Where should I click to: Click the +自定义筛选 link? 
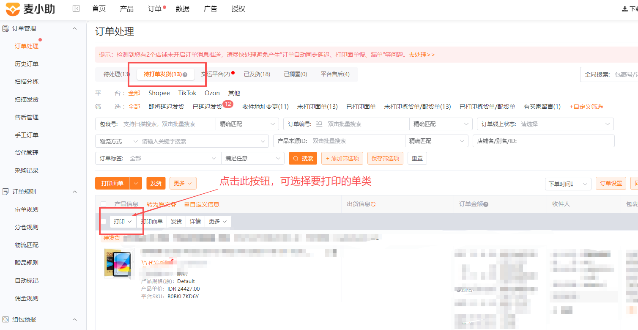point(586,107)
